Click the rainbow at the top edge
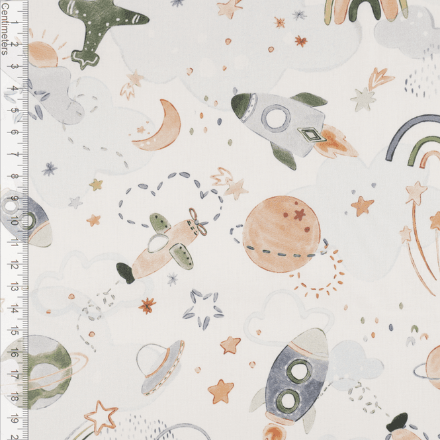This screenshot has width=440, height=440. click(x=366, y=11)
